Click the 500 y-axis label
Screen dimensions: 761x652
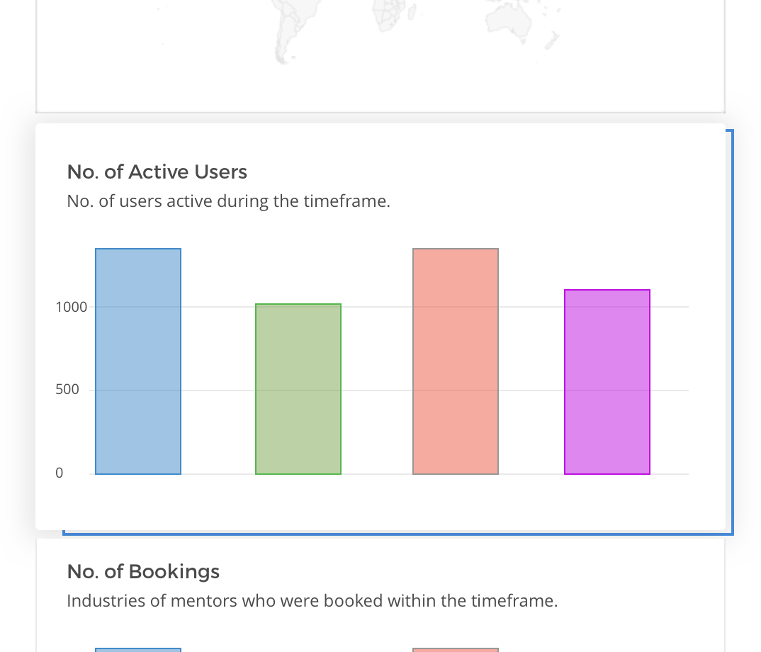67,389
